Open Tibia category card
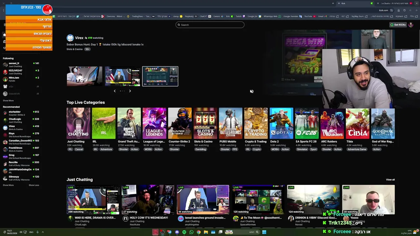This screenshot has height=236, width=420. pos(358,123)
